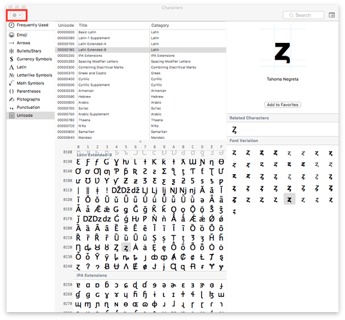Select Letterlike Symbols in sidebar

[35, 75]
